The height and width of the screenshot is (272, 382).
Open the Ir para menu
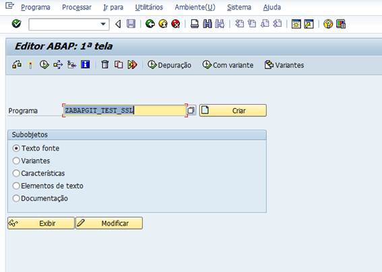[x=113, y=7]
